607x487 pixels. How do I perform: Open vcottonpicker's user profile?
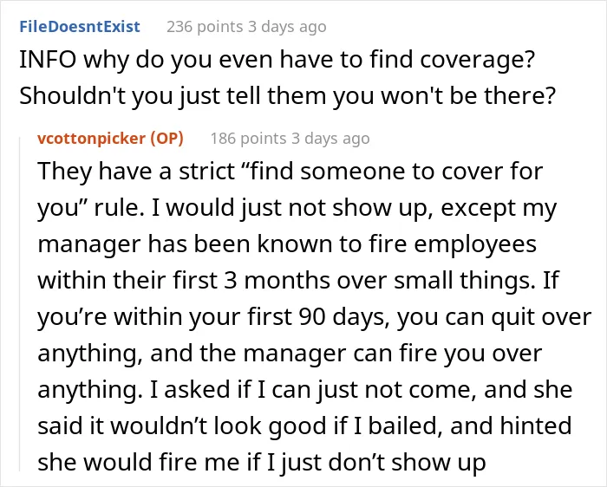91,138
